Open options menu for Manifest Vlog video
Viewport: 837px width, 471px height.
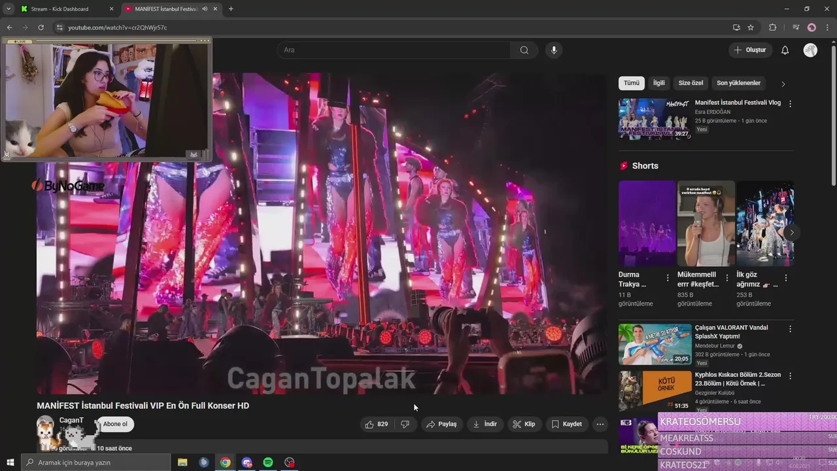790,103
